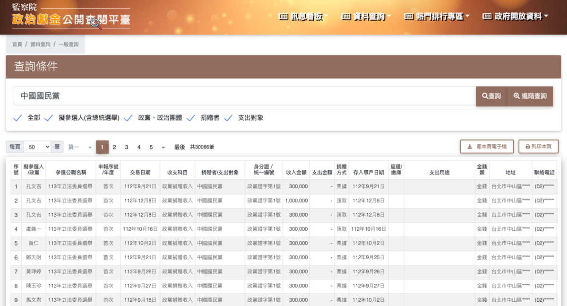Open the per-page count dropdown showing 50

37,147
